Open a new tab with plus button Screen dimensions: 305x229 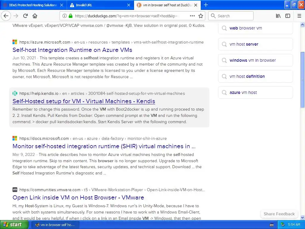206,5
